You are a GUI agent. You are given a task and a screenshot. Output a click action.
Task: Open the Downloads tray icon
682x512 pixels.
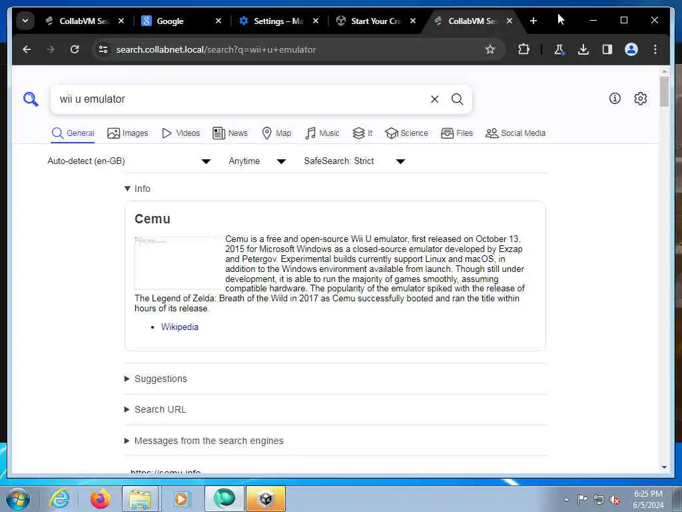pos(583,49)
